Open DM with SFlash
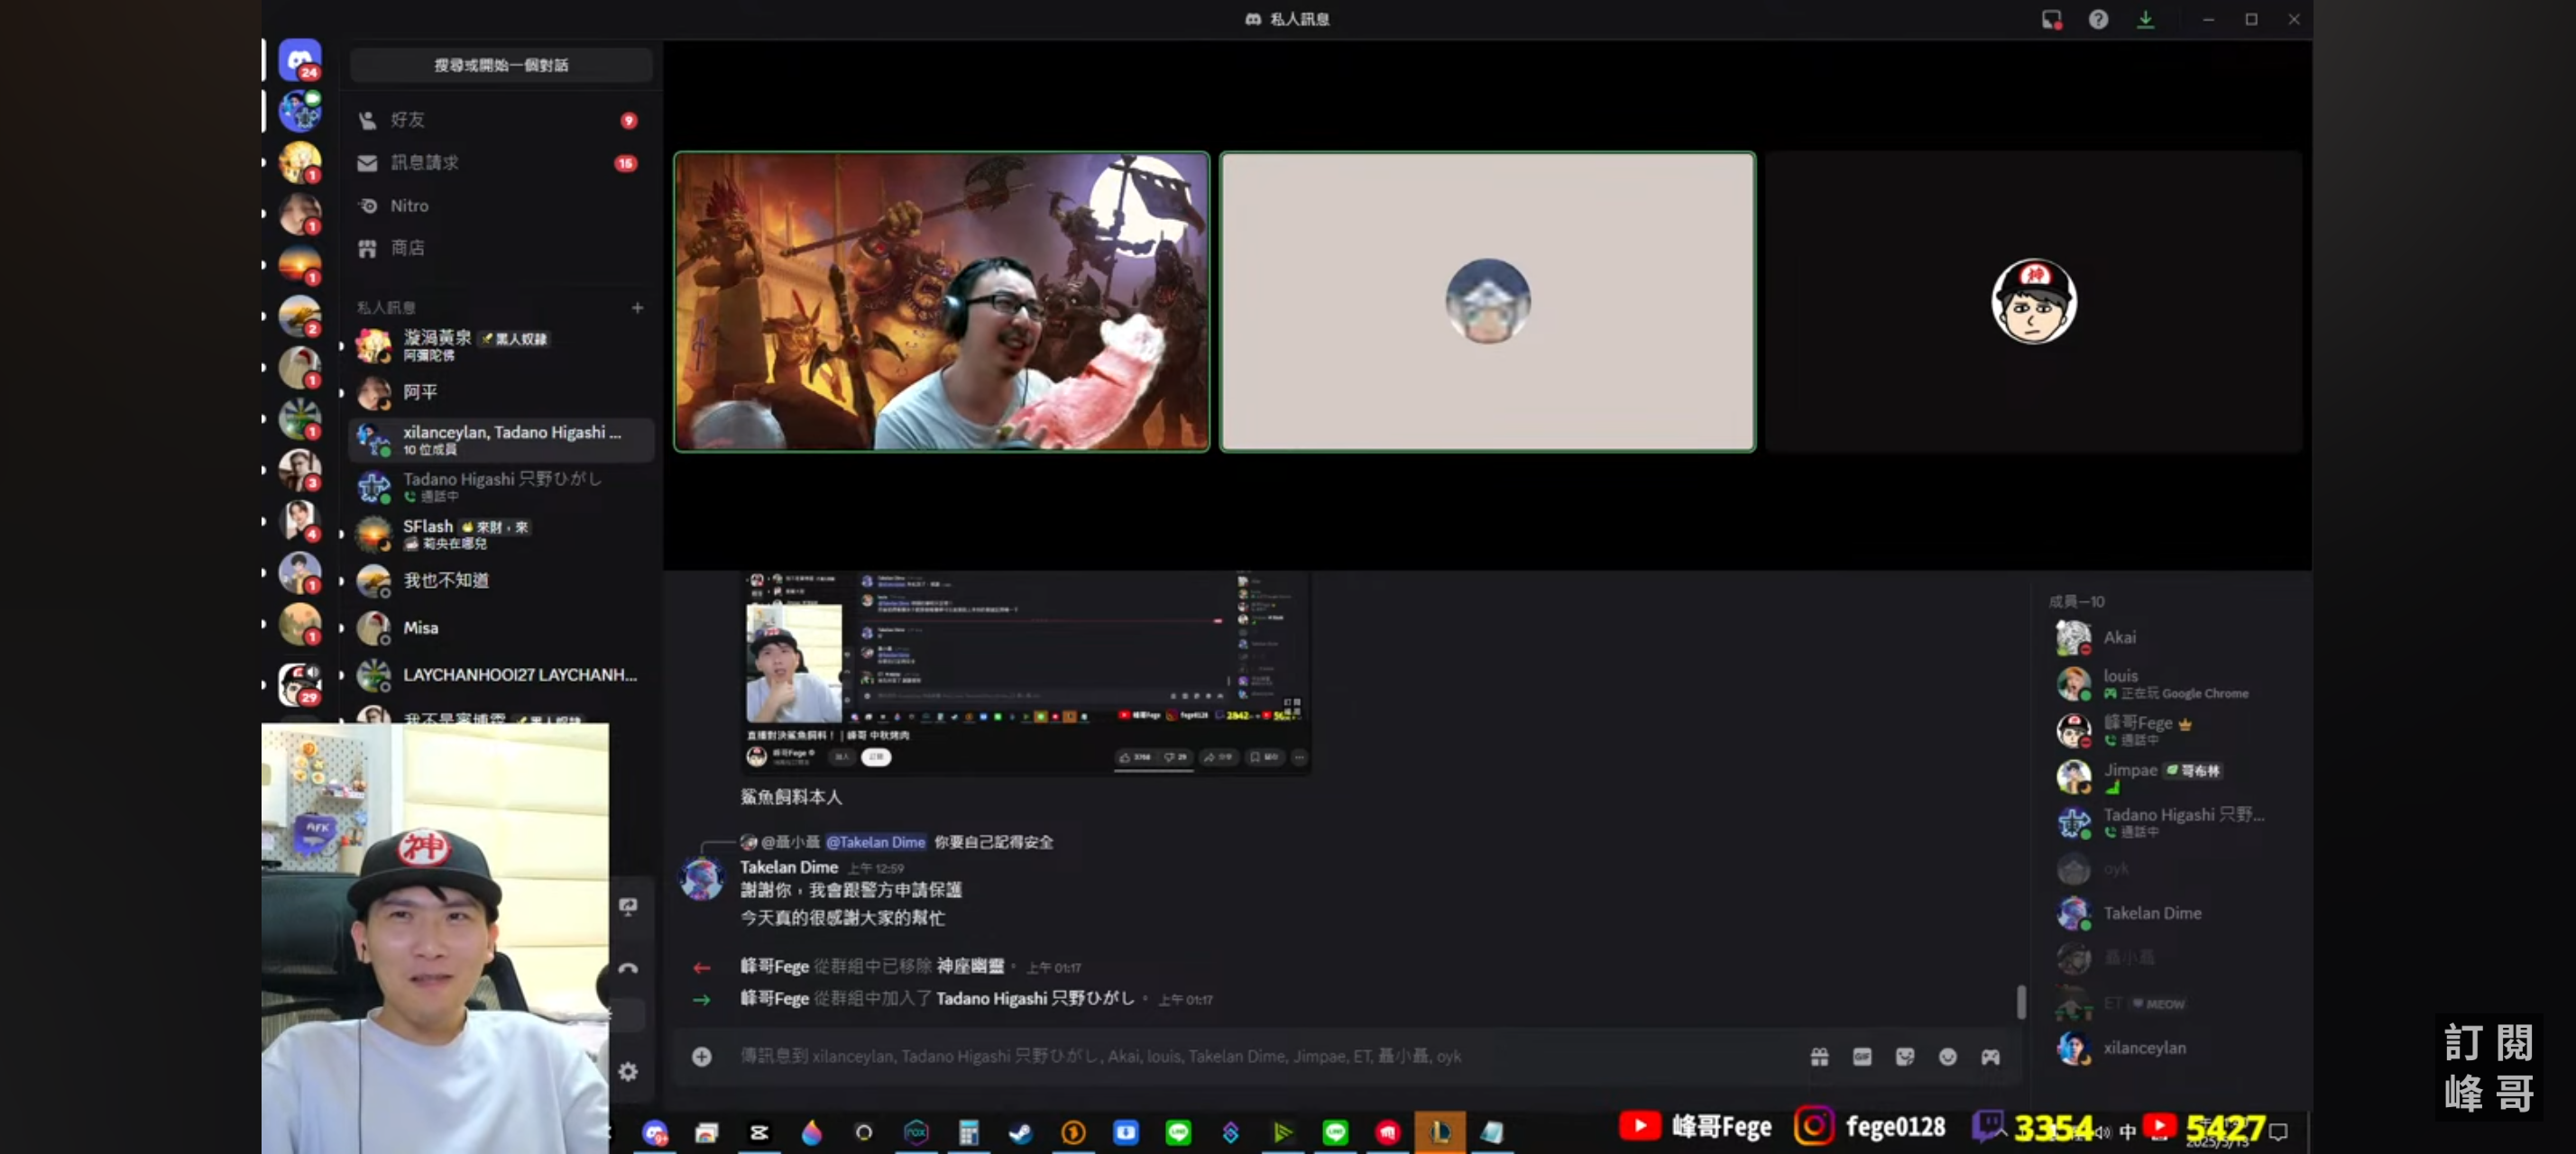This screenshot has height=1154, width=2576. [501, 534]
